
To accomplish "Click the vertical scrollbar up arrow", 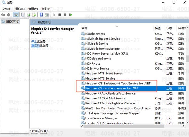I will click(x=187, y=28).
